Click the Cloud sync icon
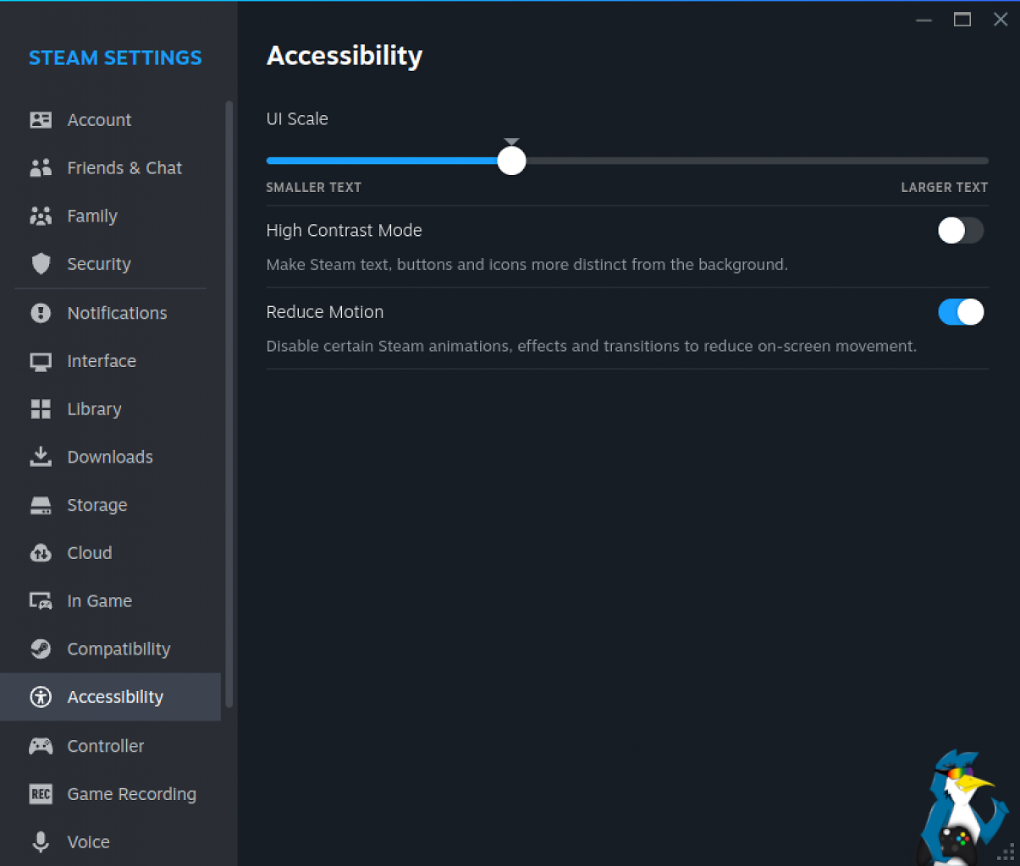1020x866 pixels. (41, 553)
